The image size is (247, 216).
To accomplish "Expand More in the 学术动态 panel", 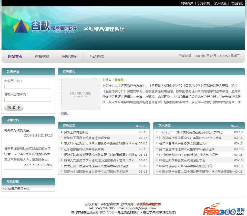I will [x=235, y=126].
